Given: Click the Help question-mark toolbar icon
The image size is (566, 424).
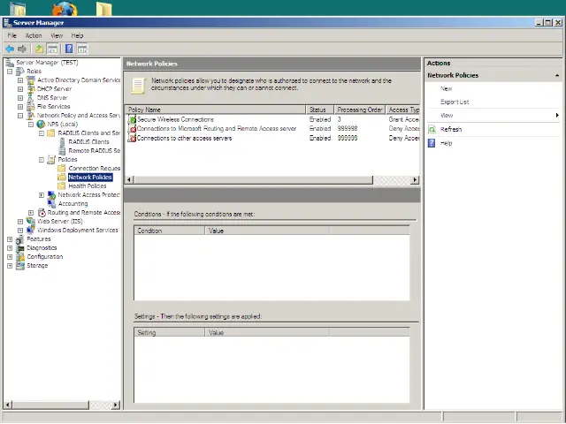Looking at the screenshot, I should (x=69, y=49).
